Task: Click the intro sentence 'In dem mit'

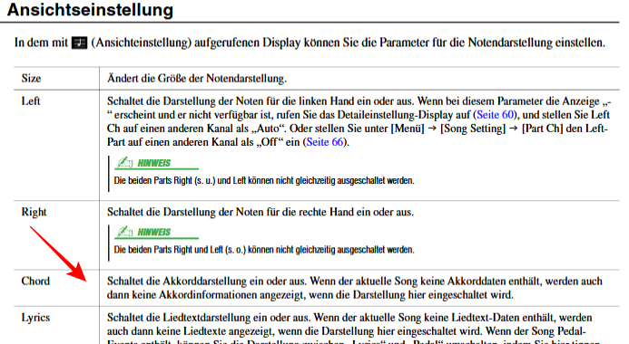Action: 310,43
